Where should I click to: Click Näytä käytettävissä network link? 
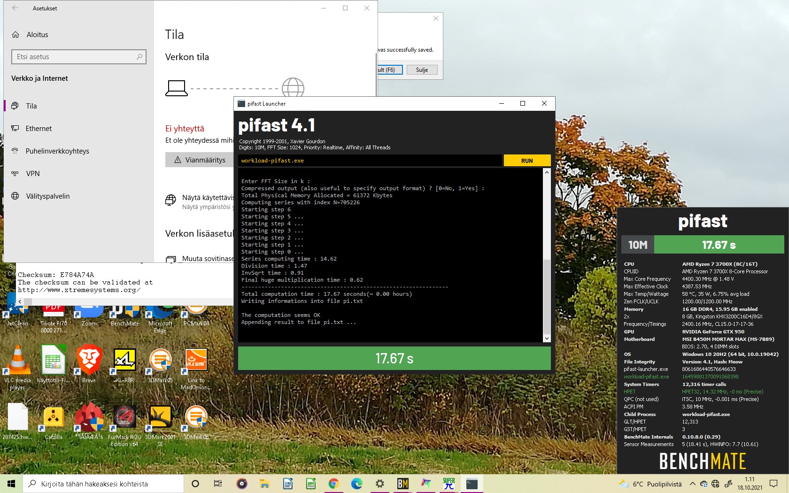click(208, 198)
